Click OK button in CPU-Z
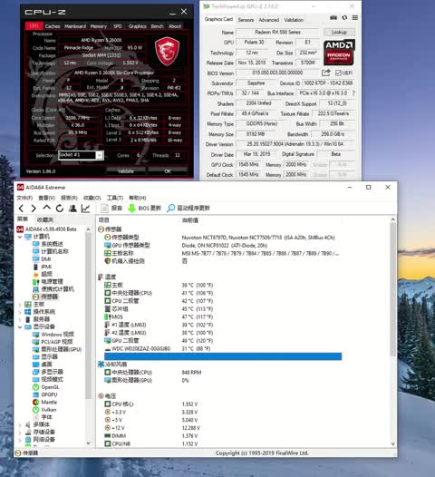Screen dimensions: 435x477 click(x=168, y=171)
